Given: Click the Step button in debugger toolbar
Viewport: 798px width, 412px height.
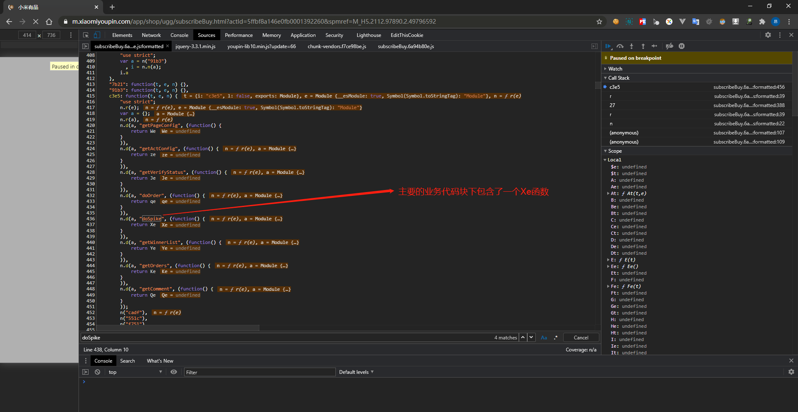Looking at the screenshot, I should tap(654, 46).
